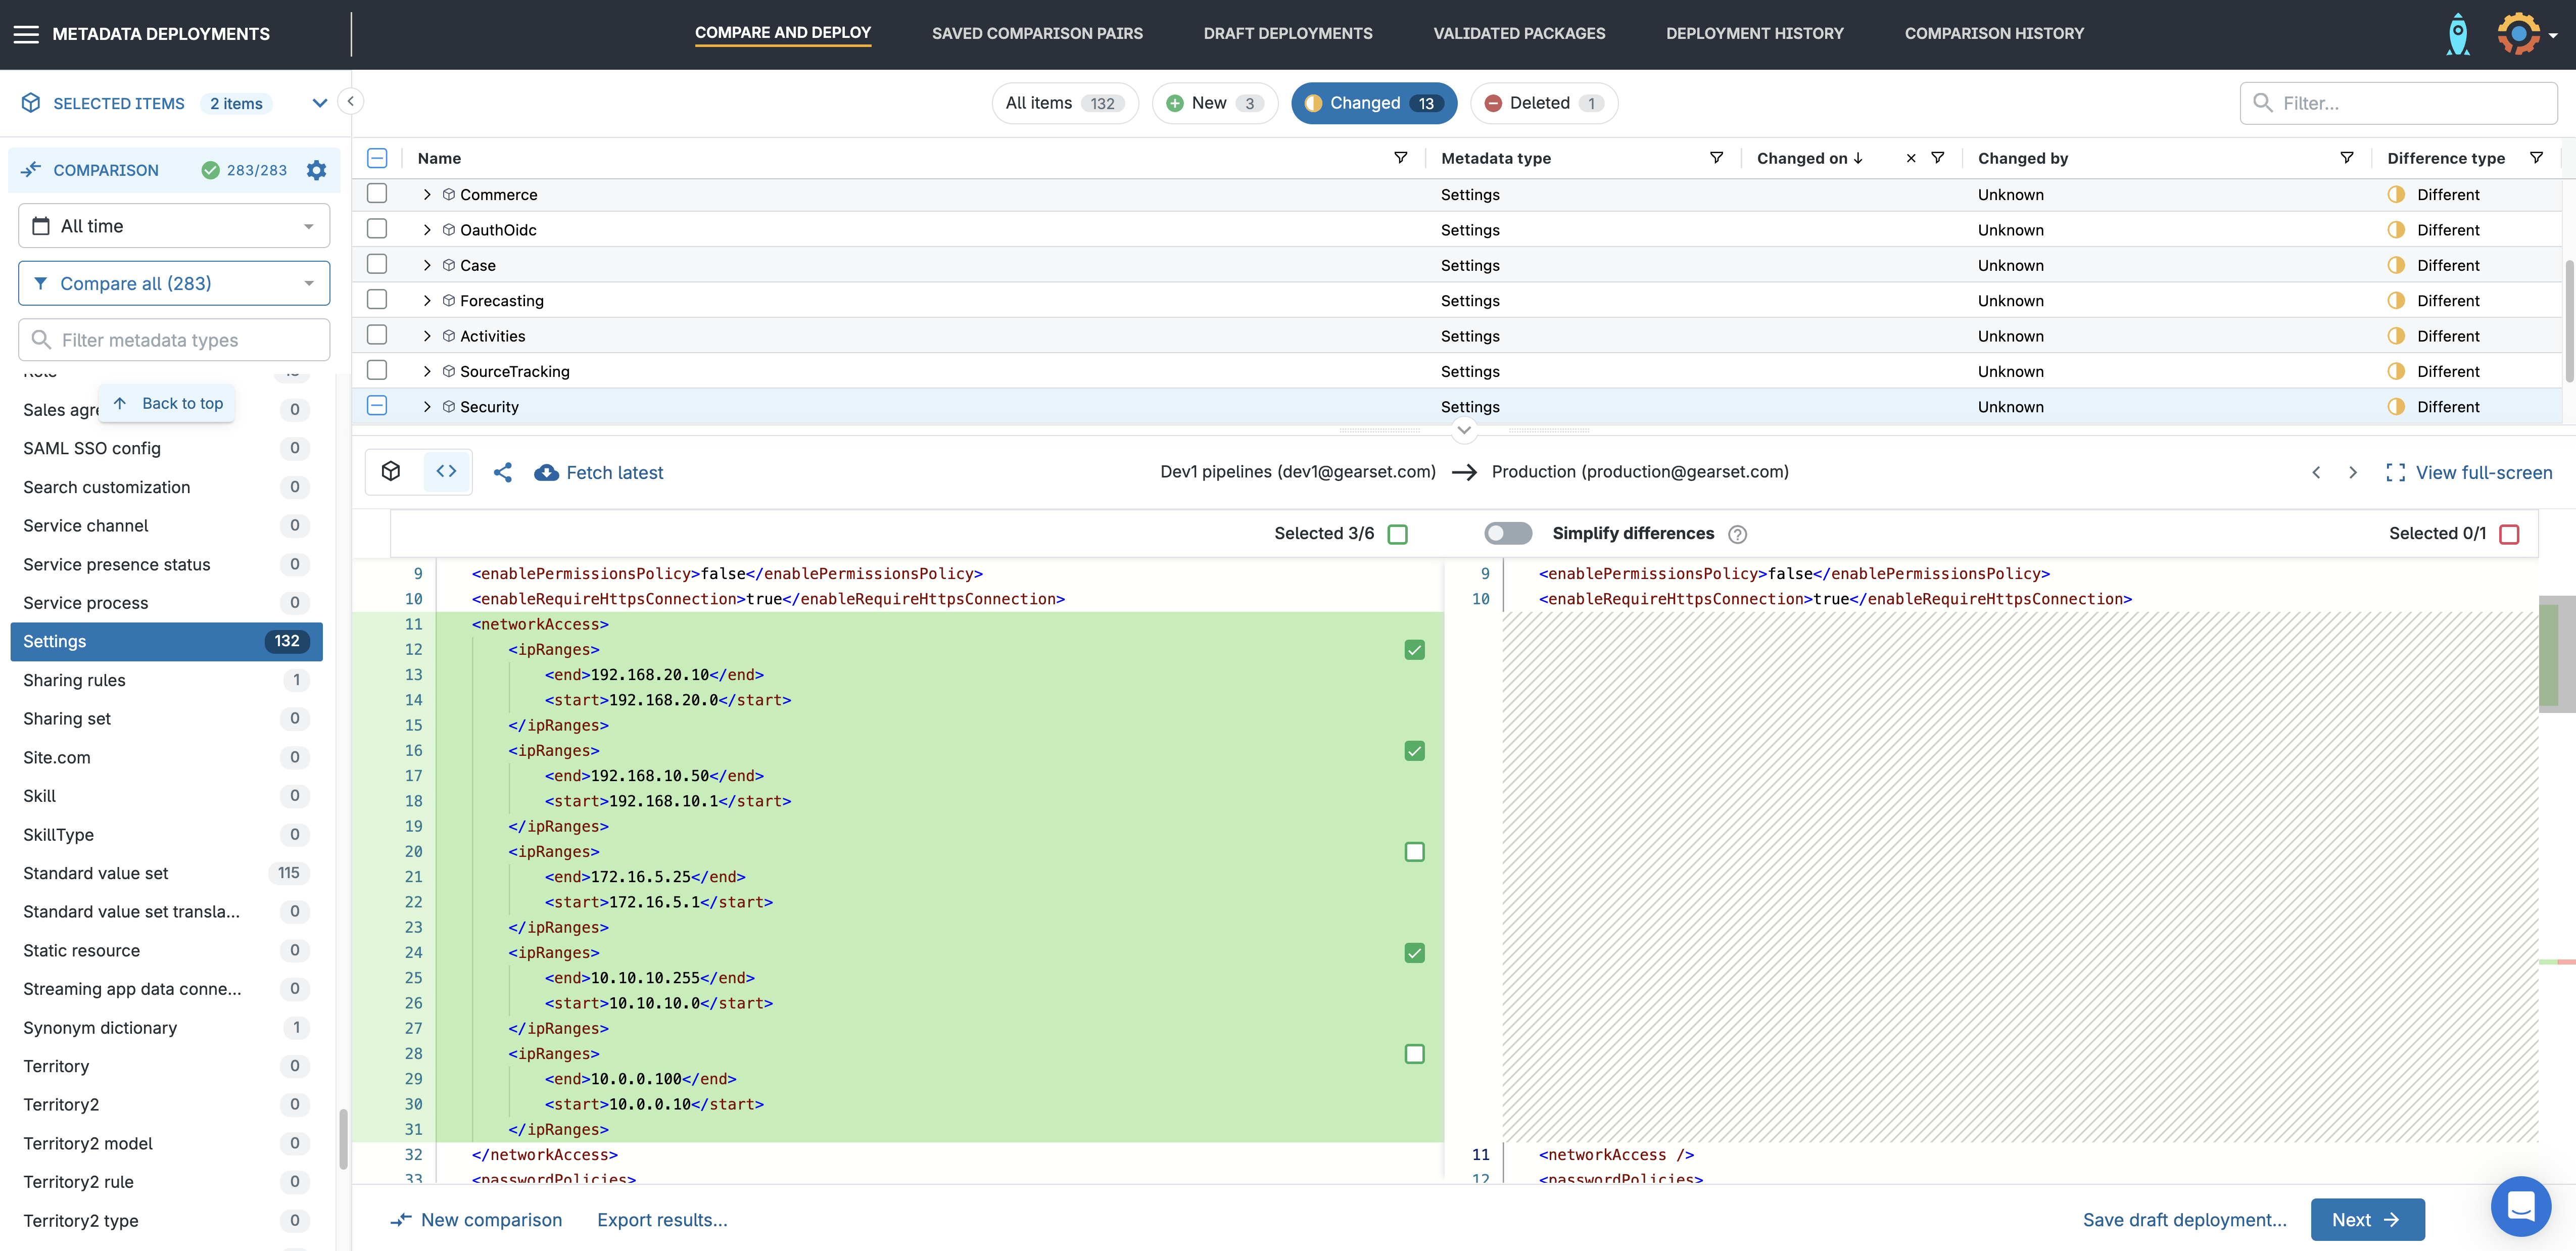This screenshot has height=1251, width=2576.
Task: Go to previous difference arrow
Action: click(x=2316, y=472)
